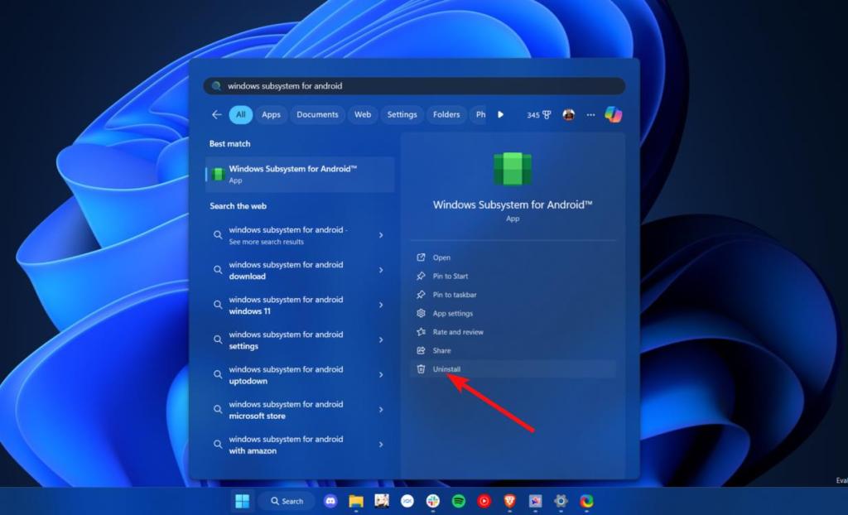Select the All filter tab
The height and width of the screenshot is (515, 848).
241,115
